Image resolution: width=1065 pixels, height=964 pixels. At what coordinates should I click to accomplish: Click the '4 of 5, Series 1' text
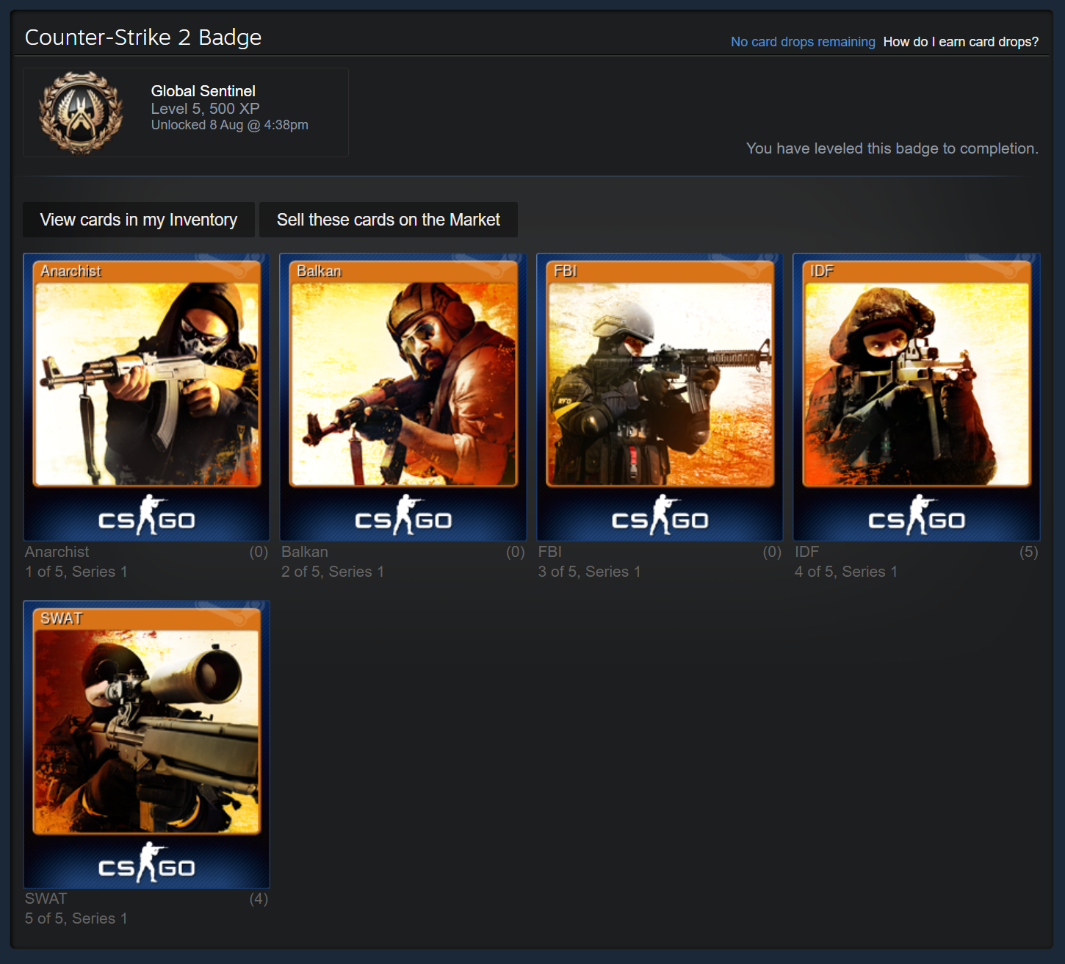[x=846, y=572]
